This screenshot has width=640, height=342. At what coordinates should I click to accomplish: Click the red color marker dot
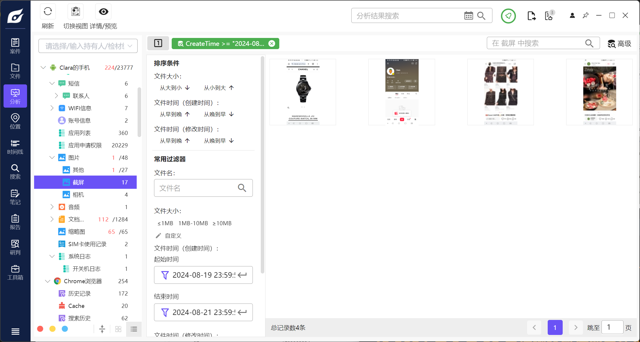[x=40, y=329]
